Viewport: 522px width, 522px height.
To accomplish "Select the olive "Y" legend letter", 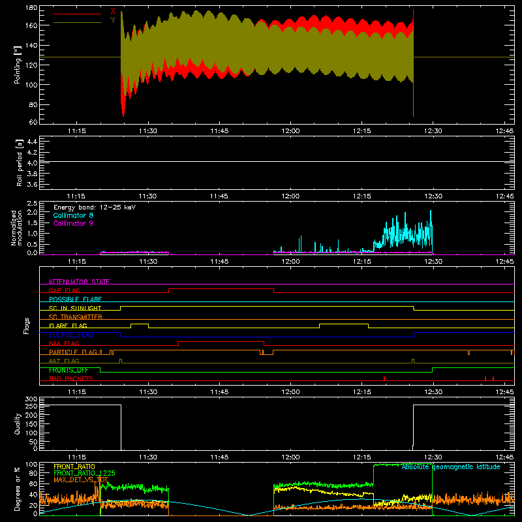I will [x=113, y=20].
